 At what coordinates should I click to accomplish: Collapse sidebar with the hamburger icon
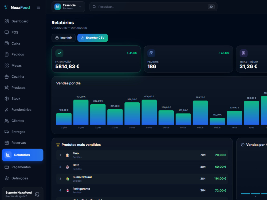point(38,7)
